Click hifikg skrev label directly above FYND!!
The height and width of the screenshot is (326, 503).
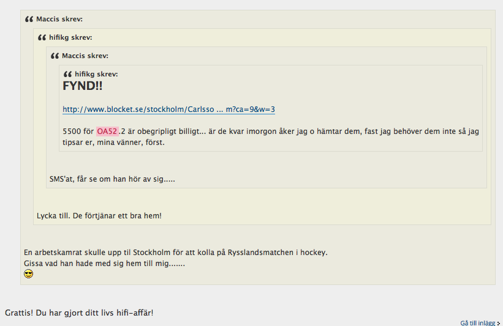96,74
